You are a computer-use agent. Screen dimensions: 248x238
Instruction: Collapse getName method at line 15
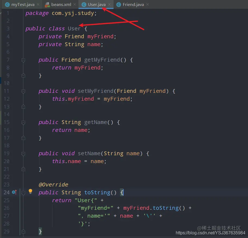[x=23, y=122]
